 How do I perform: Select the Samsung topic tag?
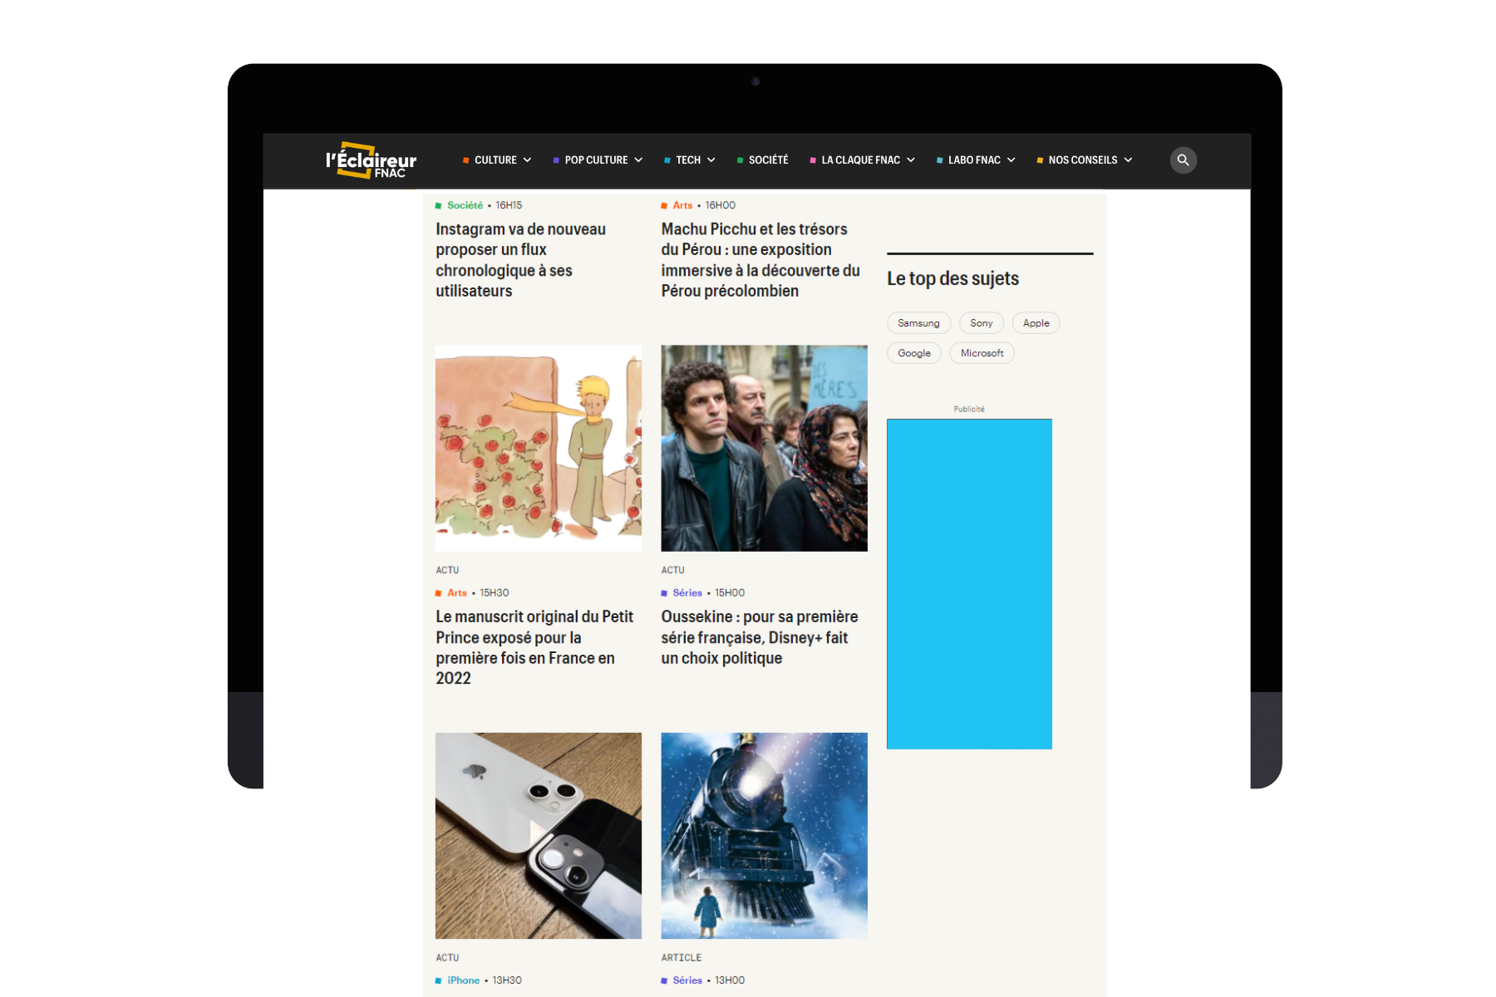(x=918, y=323)
